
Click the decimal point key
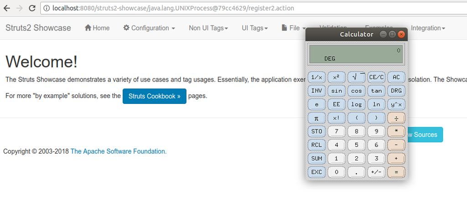356,172
